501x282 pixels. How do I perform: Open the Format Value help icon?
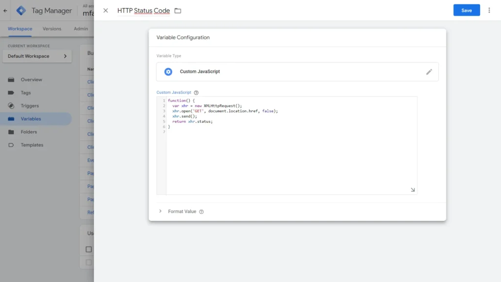pyautogui.click(x=202, y=211)
